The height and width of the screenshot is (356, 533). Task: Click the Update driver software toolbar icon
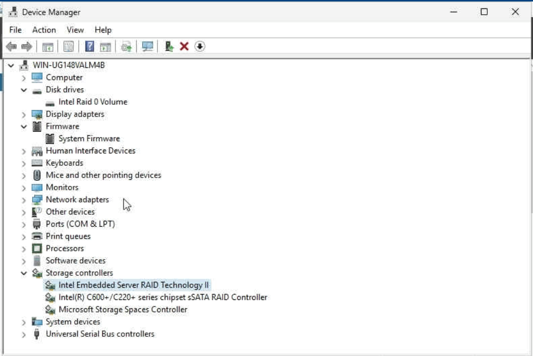(126, 46)
